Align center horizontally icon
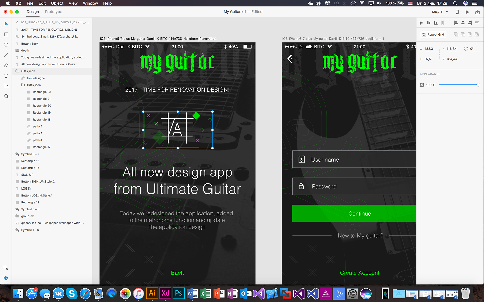 [463, 23]
